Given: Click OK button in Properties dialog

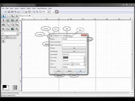Looking at the screenshot, I should [x=81, y=71].
